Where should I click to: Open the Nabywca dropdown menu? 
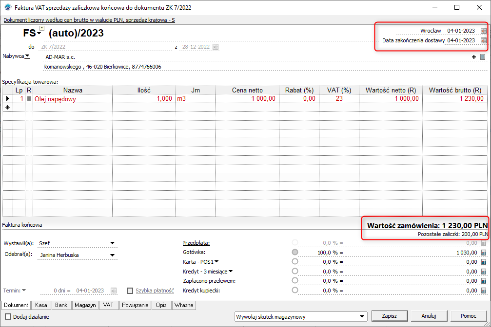point(27,56)
